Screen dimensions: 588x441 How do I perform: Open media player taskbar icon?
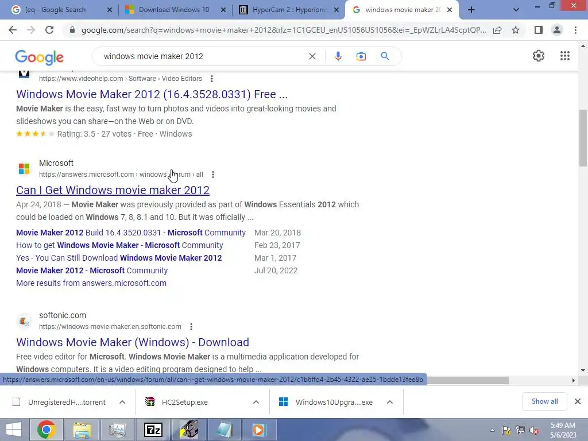click(x=260, y=430)
